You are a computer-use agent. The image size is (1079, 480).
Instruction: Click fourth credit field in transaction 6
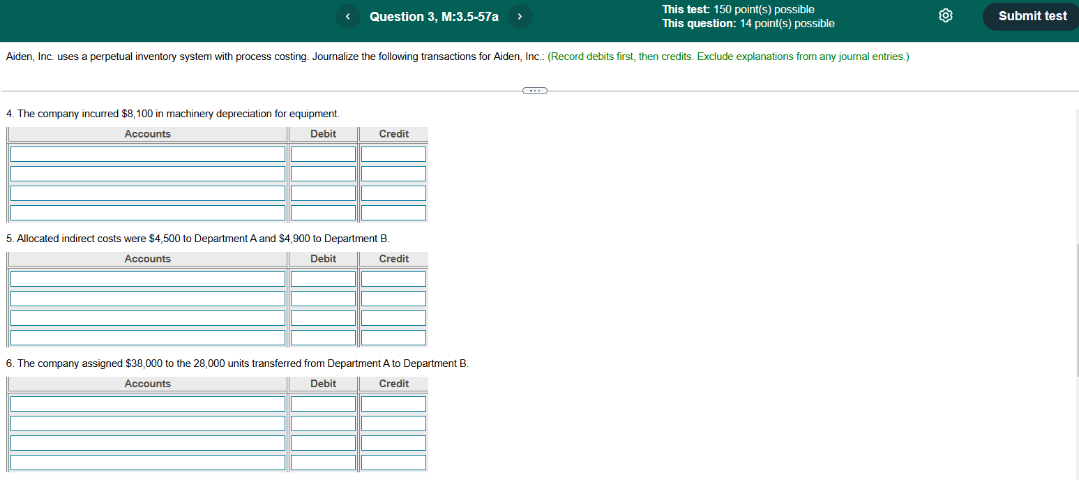click(393, 463)
